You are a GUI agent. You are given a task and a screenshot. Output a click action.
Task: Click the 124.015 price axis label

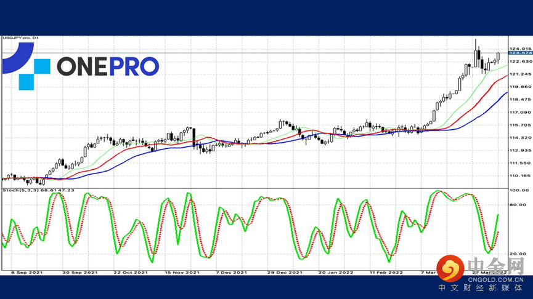[521, 49]
